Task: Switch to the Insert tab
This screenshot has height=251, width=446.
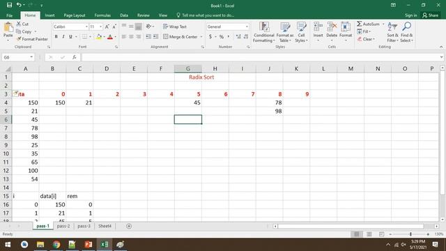Action: 49,15
